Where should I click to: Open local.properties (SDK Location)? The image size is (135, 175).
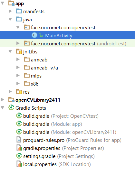pos(57,164)
